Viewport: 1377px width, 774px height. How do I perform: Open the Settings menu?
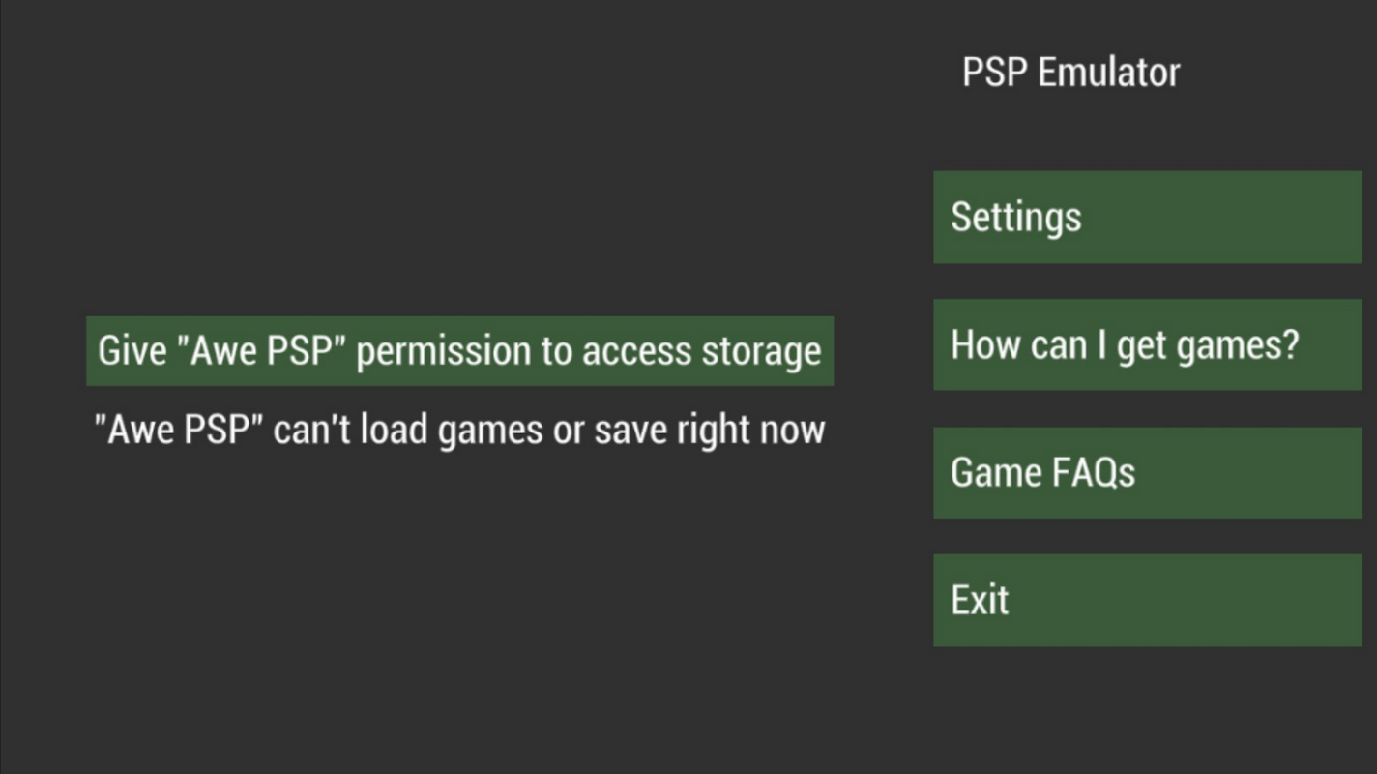tap(1147, 217)
